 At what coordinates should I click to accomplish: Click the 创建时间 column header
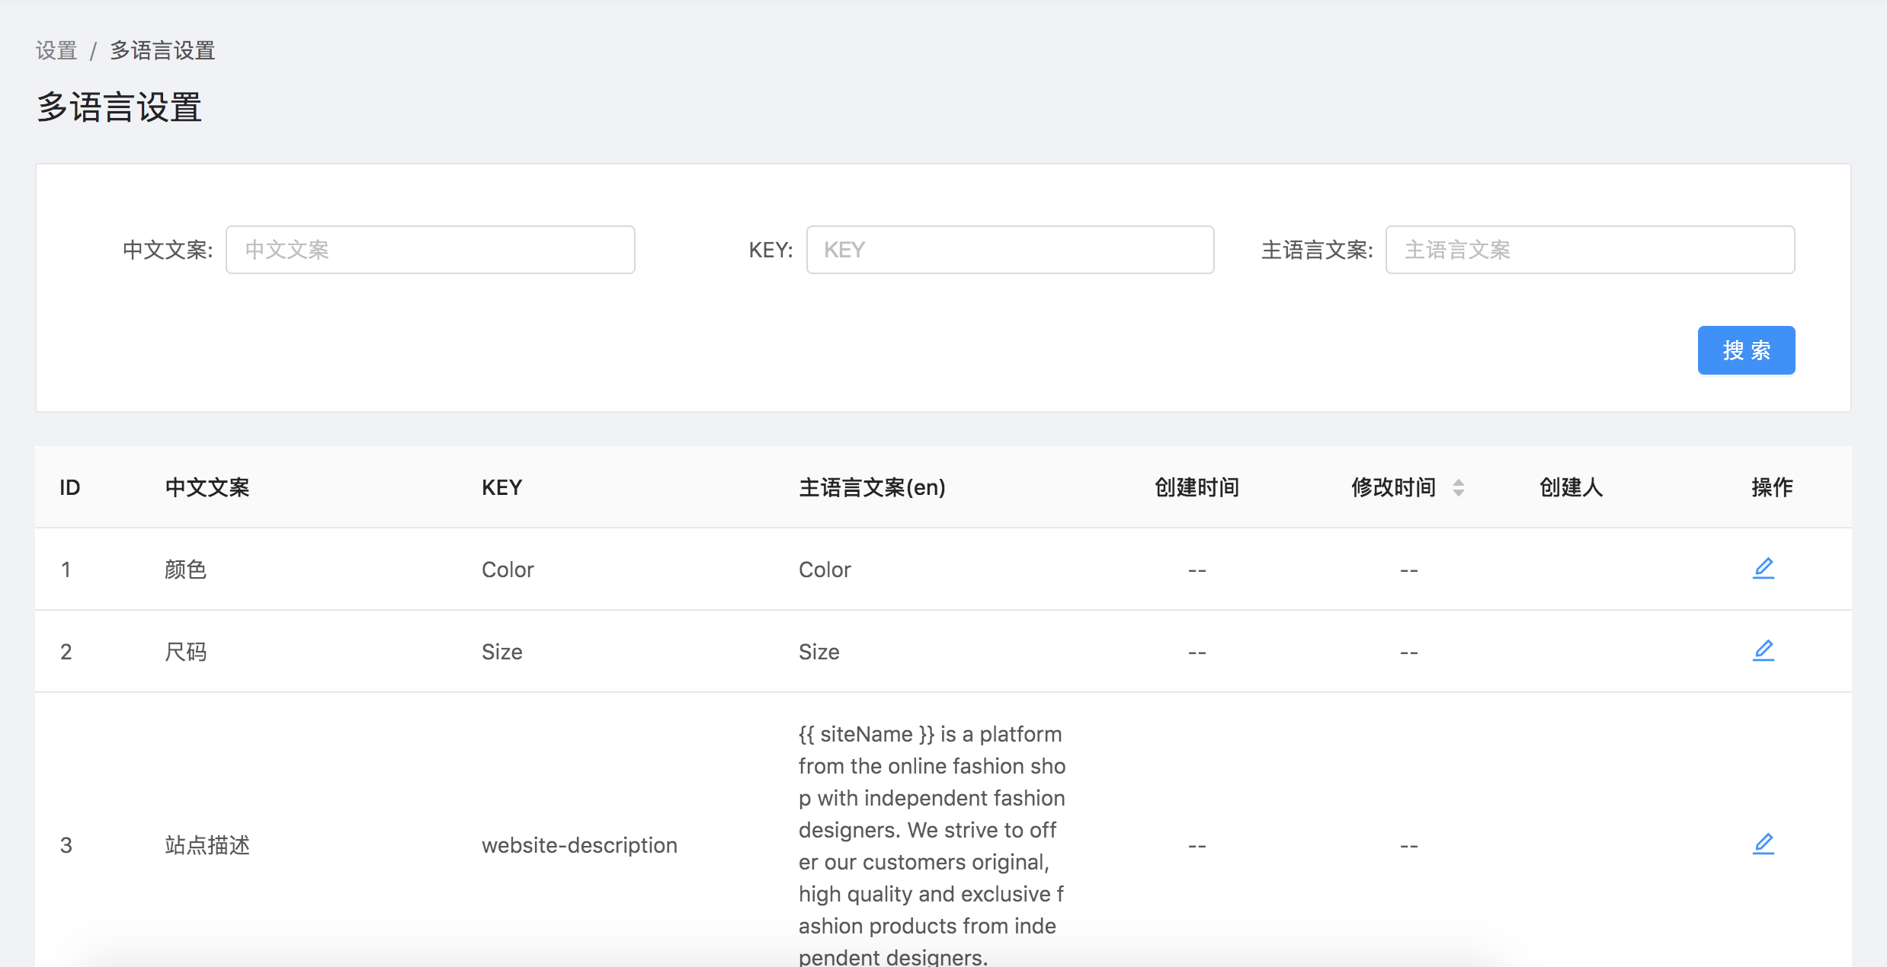point(1197,487)
